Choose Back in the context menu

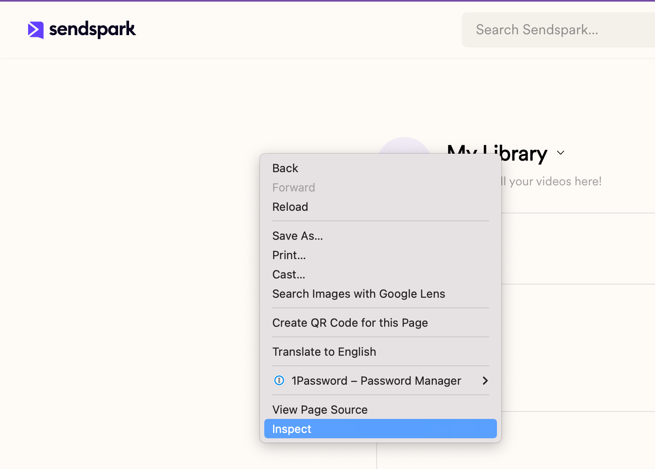[381, 168]
